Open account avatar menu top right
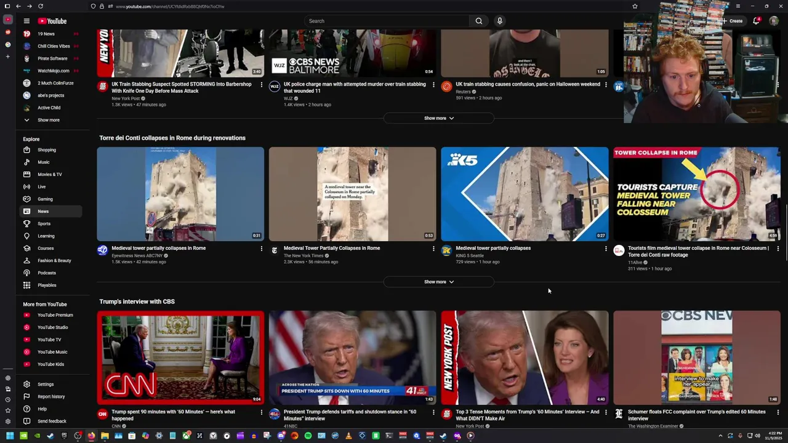The height and width of the screenshot is (443, 788). tap(774, 21)
